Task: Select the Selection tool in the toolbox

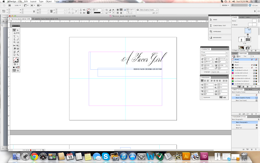Action: pos(14,30)
